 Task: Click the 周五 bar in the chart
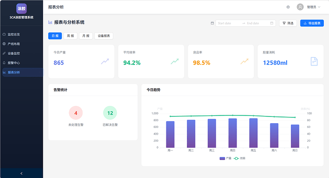pos(254,133)
